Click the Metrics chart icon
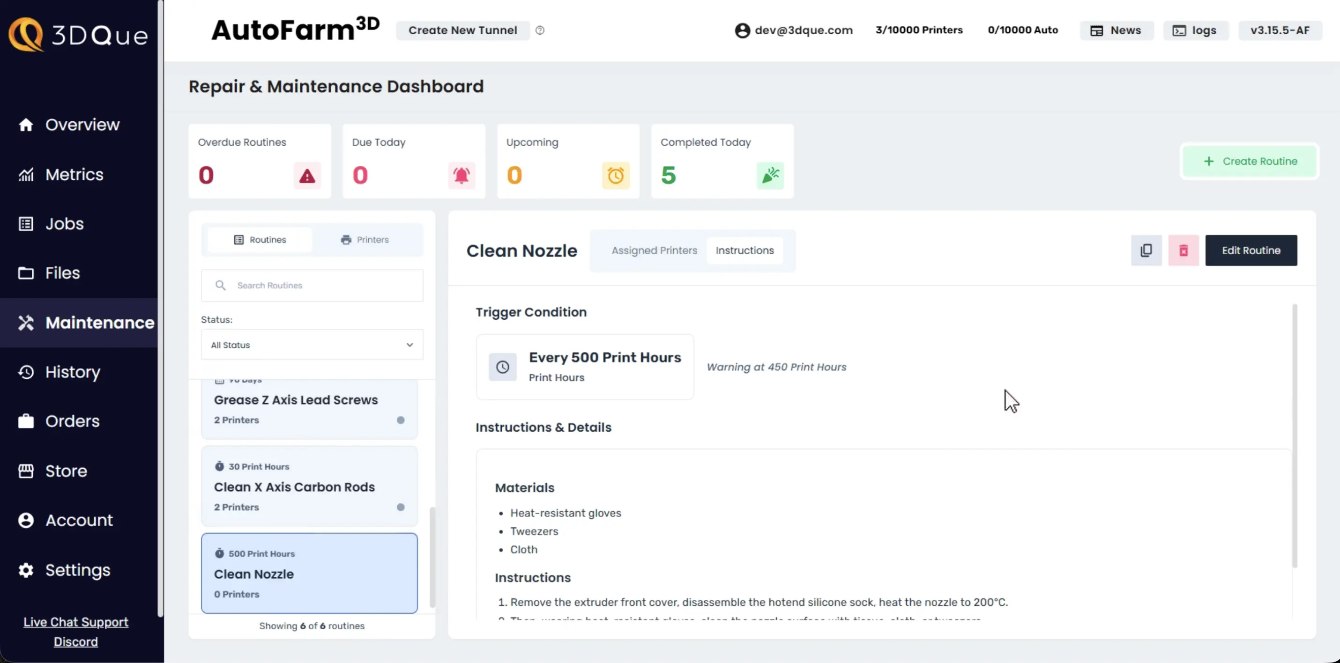Screen dimensions: 1340x663 [x=26, y=175]
